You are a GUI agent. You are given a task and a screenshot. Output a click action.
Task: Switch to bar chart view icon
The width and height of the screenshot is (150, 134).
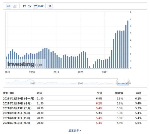pyautogui.click(x=8, y=6)
